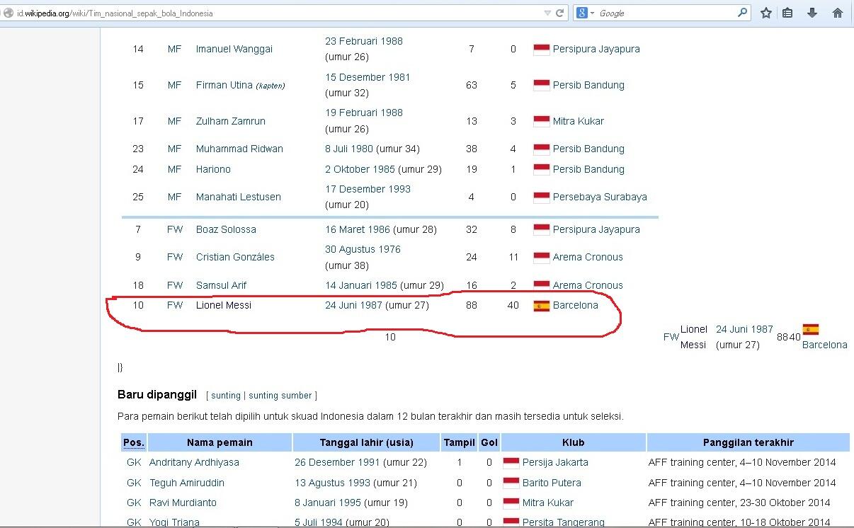854x528 pixels.
Task: Open Andritany Ardhiyasa player link
Action: tap(194, 462)
